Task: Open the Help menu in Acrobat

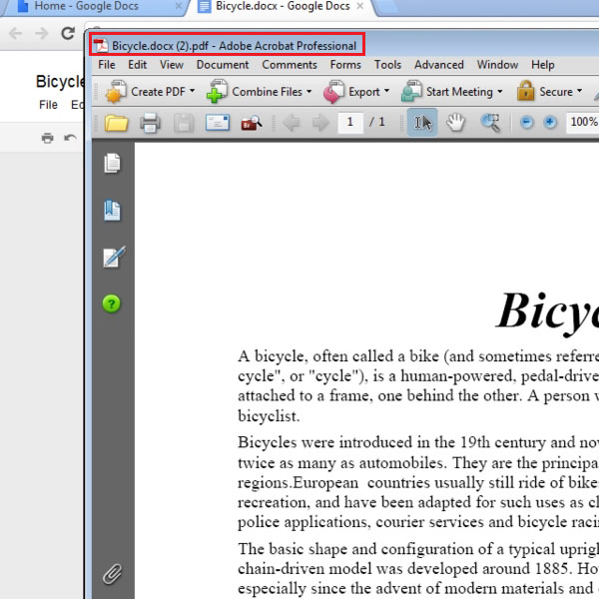Action: click(x=542, y=65)
